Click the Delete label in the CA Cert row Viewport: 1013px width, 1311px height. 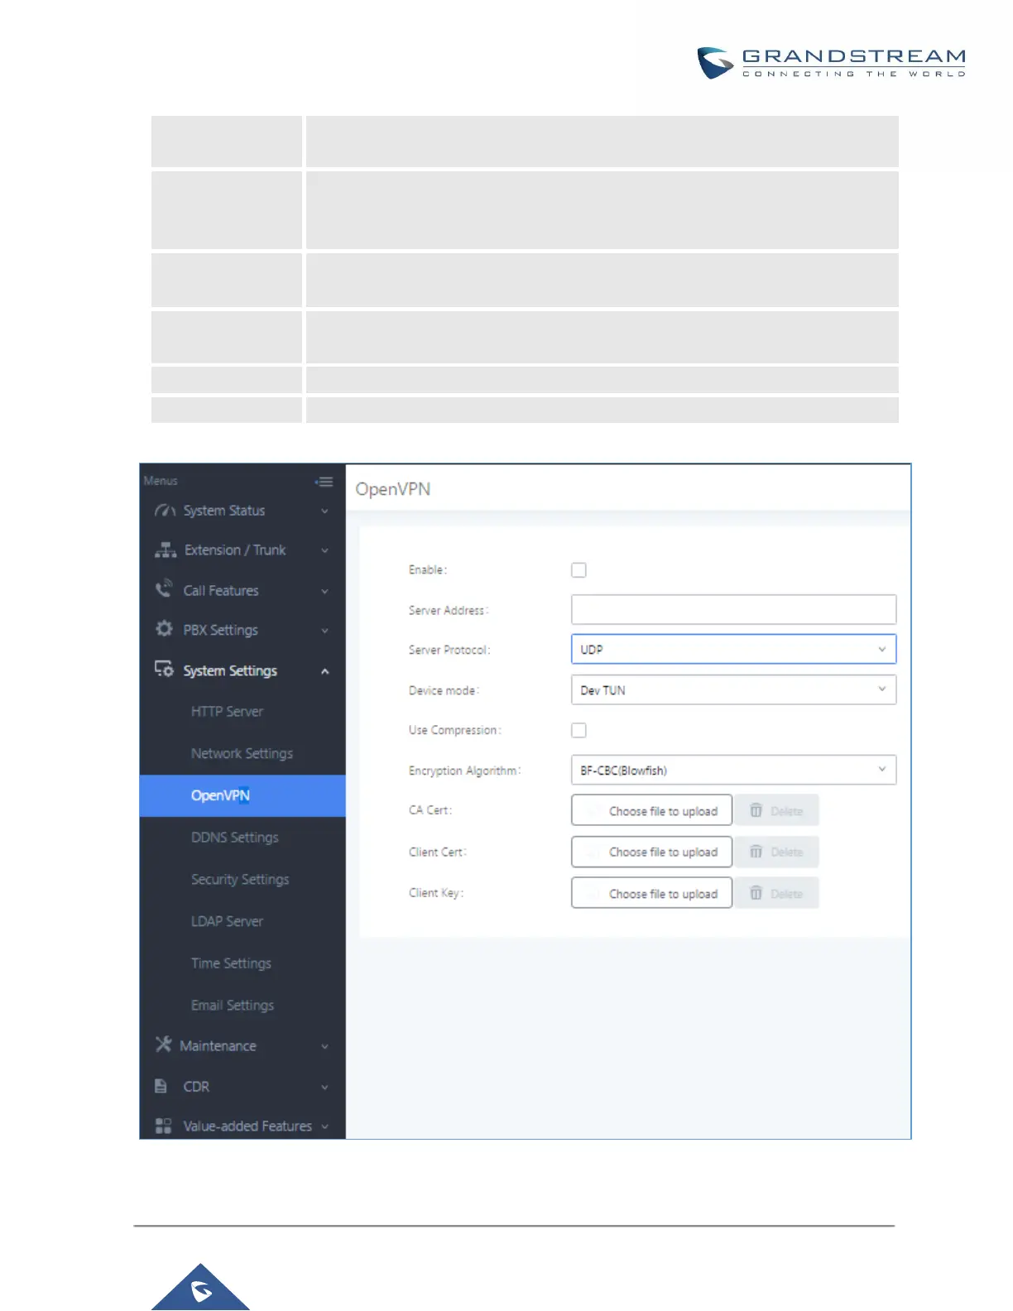click(x=786, y=811)
